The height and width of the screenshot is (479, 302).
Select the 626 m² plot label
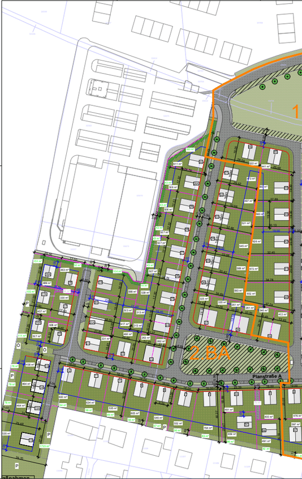coord(257,241)
